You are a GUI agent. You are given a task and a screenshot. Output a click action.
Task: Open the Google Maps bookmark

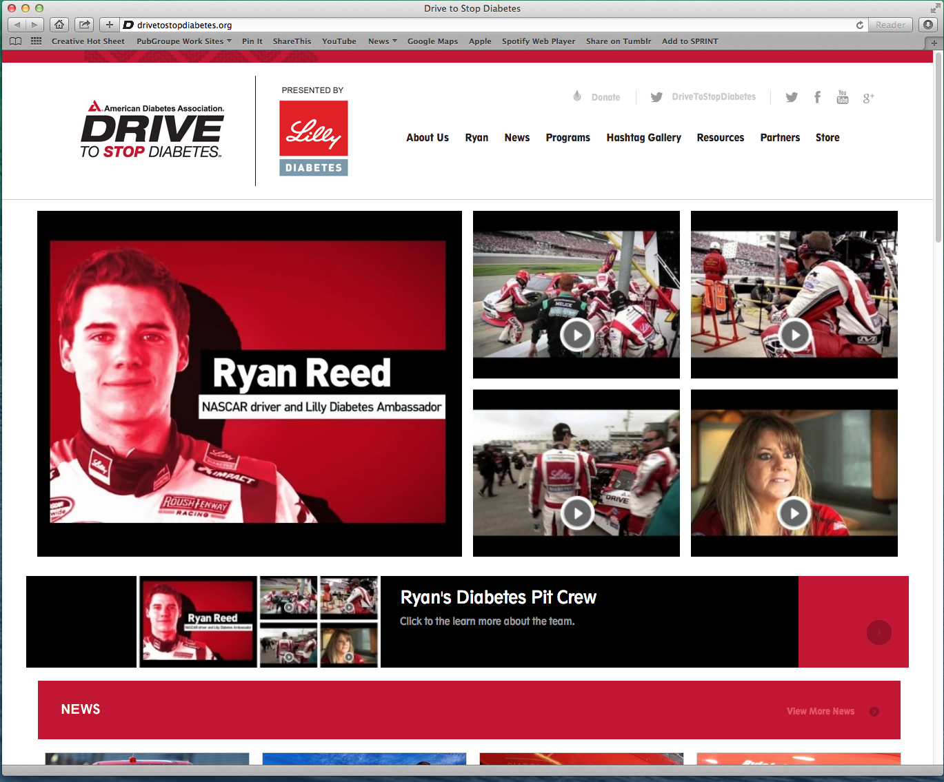click(432, 41)
